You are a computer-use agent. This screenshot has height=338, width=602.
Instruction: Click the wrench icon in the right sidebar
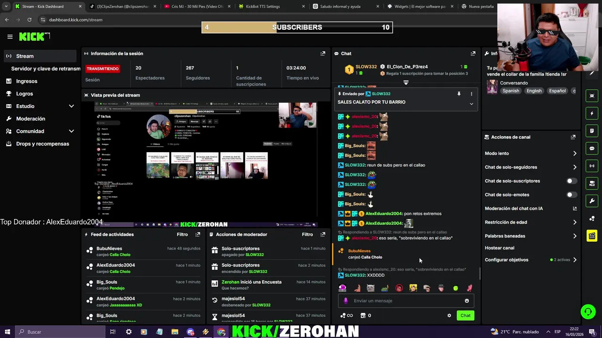click(x=592, y=201)
